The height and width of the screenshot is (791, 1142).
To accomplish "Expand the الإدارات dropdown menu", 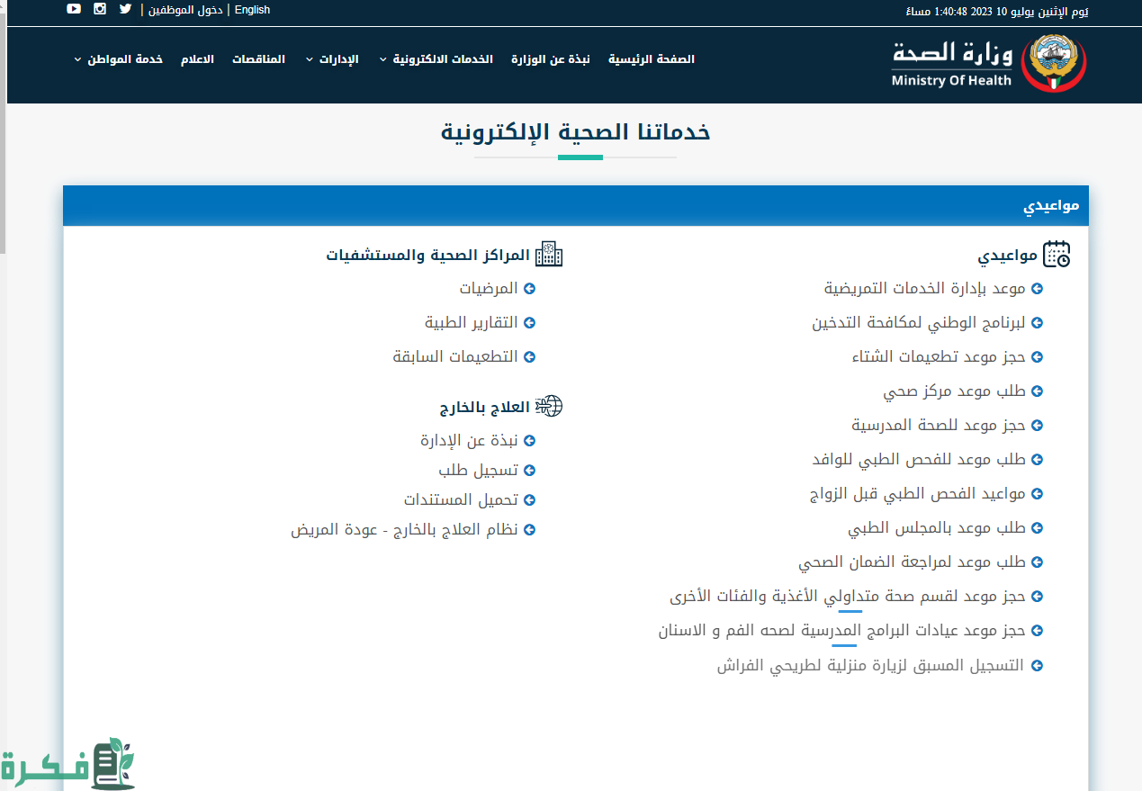I will pyautogui.click(x=332, y=59).
